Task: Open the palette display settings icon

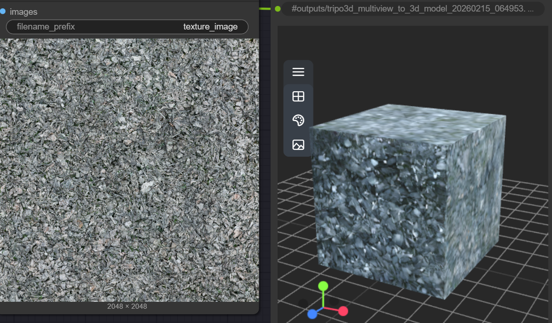Action: pyautogui.click(x=298, y=120)
